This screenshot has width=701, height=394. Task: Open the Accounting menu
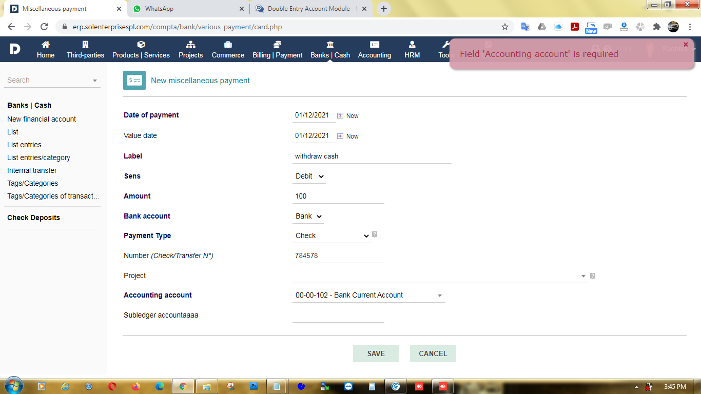(375, 50)
